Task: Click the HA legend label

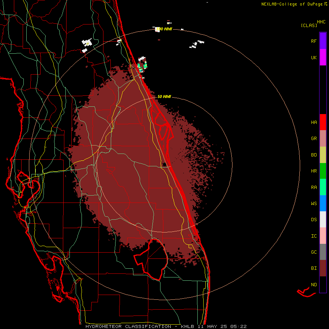Action: pos(314,122)
